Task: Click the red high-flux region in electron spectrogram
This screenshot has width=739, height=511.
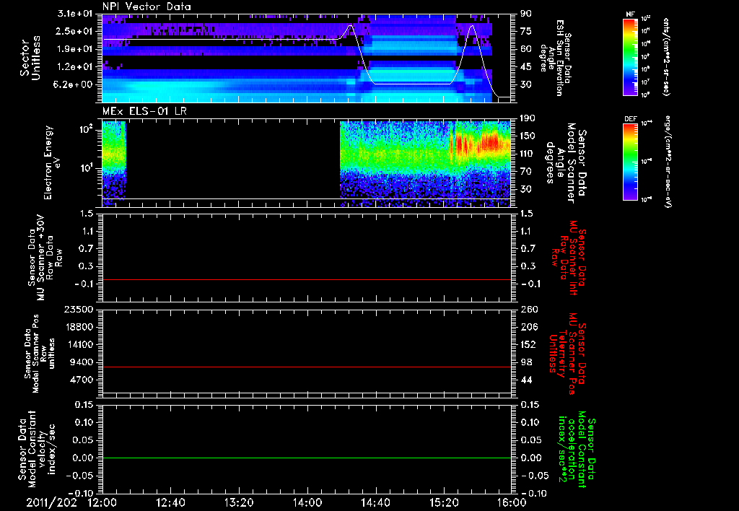Action: (x=491, y=142)
